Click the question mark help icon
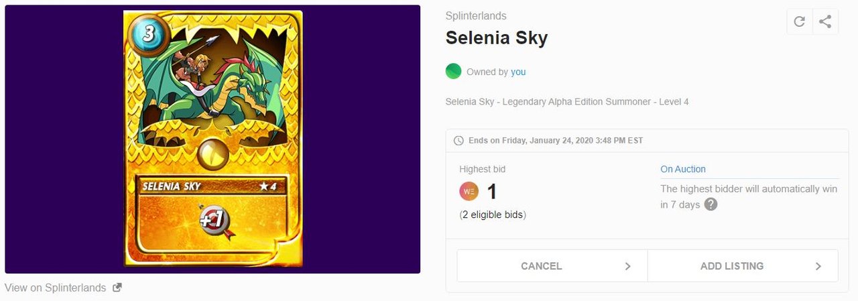 [711, 204]
